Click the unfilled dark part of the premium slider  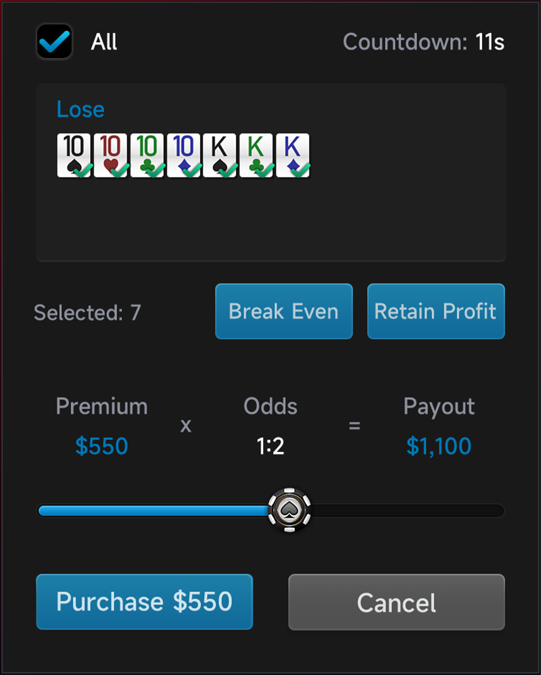click(406, 511)
